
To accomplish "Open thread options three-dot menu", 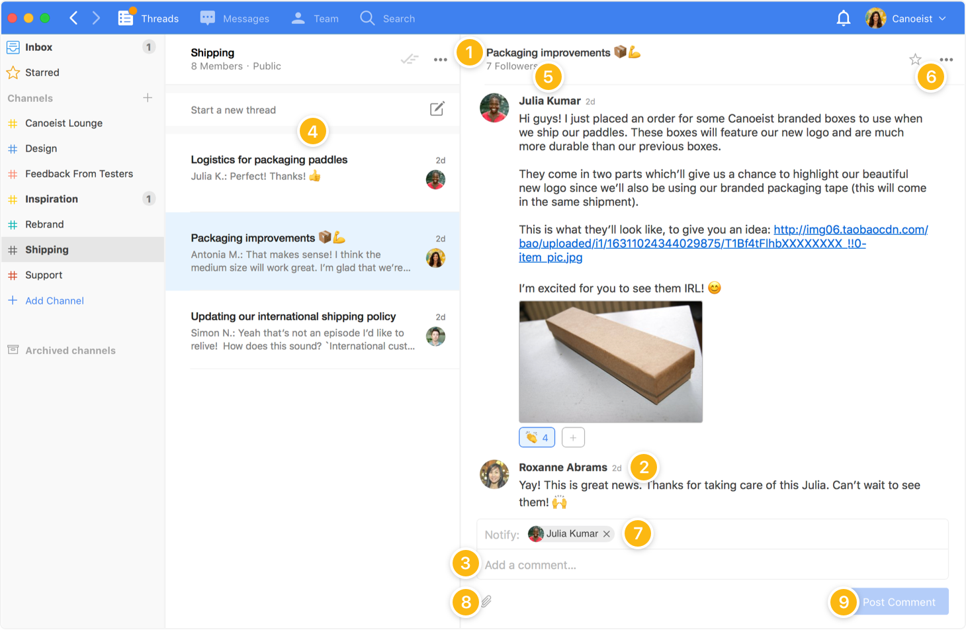I will (x=946, y=60).
